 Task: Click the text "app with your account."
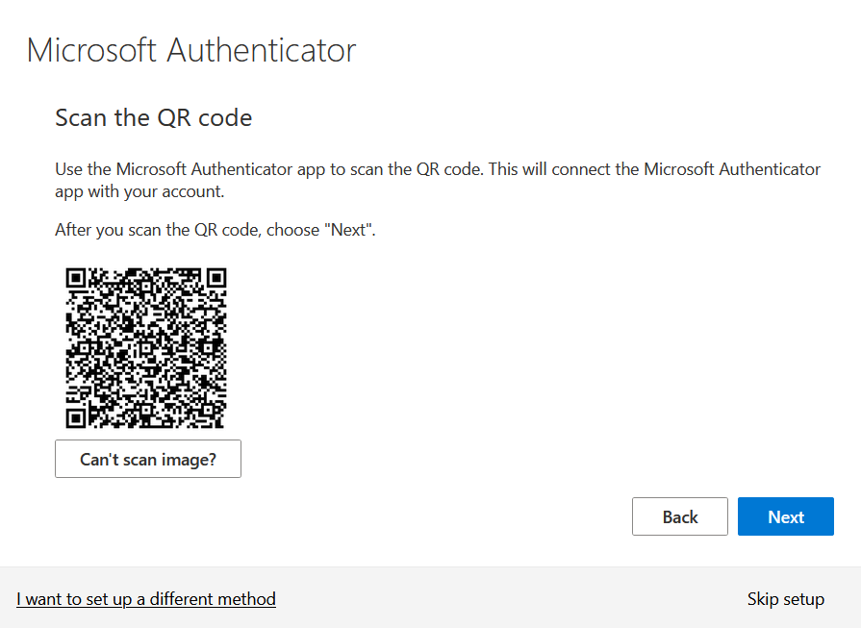[139, 191]
